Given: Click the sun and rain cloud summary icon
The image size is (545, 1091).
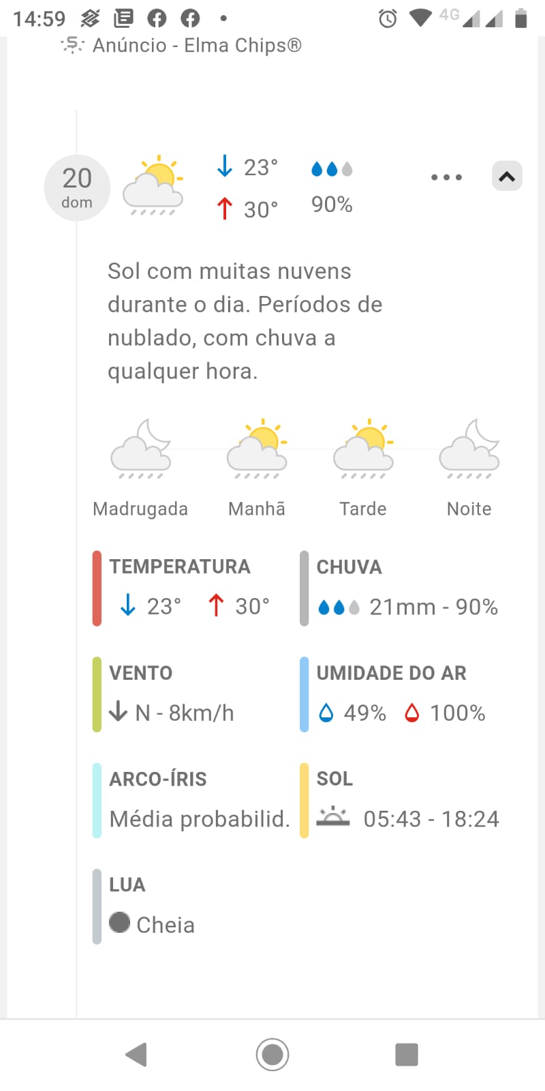Looking at the screenshot, I should [153, 185].
